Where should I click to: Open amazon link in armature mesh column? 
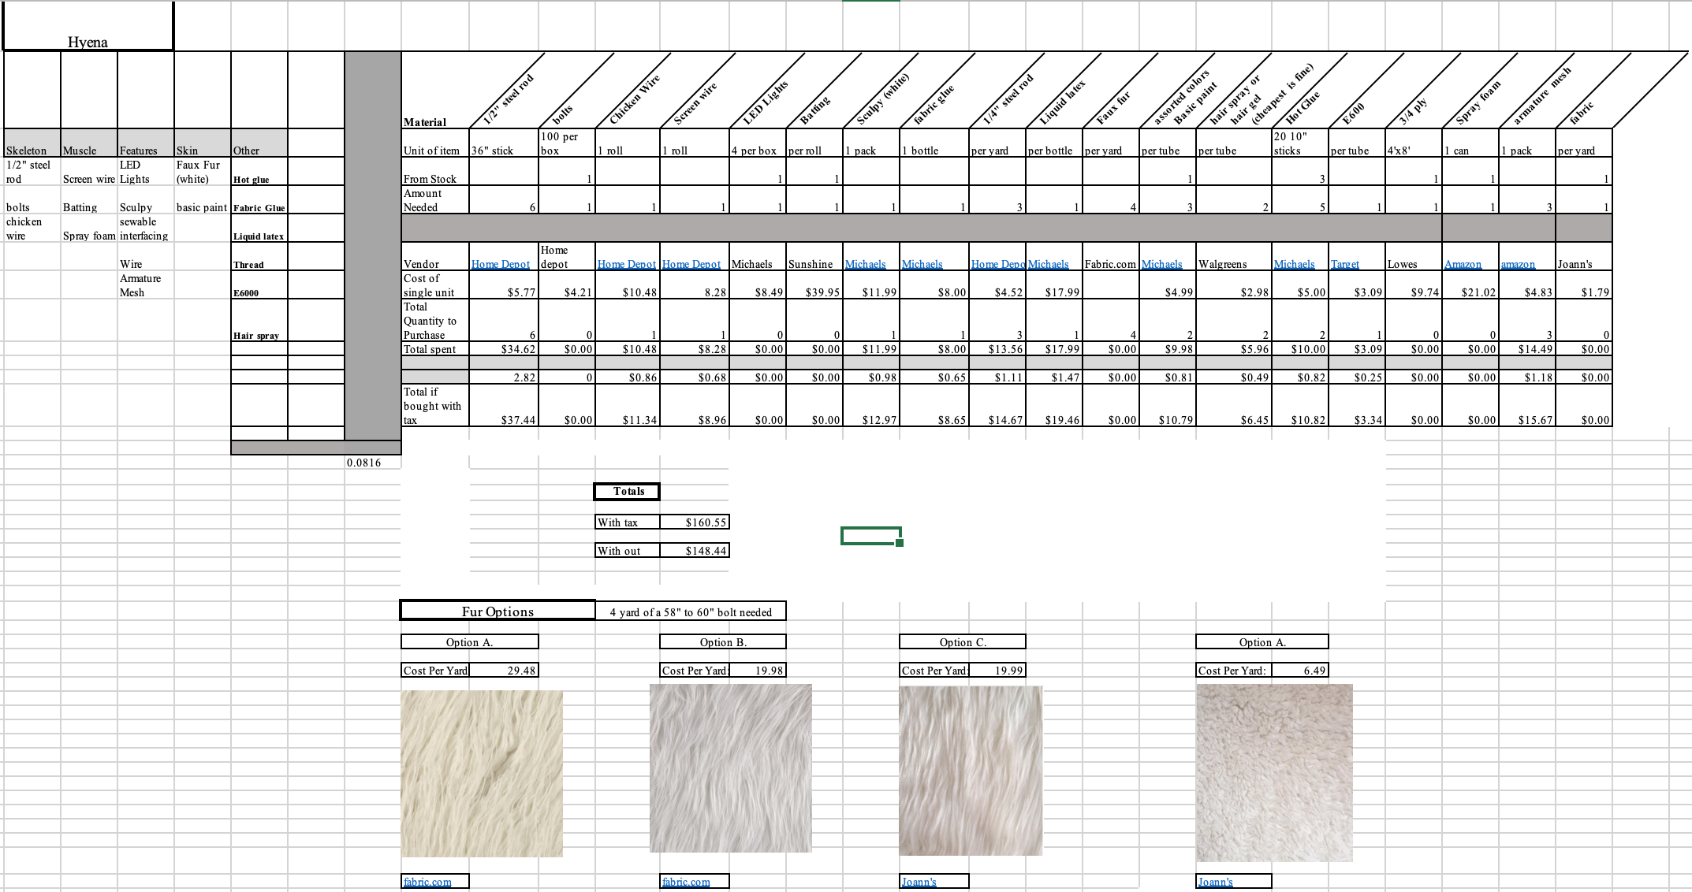(1518, 264)
